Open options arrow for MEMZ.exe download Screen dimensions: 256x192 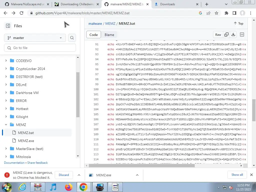[x=137, y=175]
